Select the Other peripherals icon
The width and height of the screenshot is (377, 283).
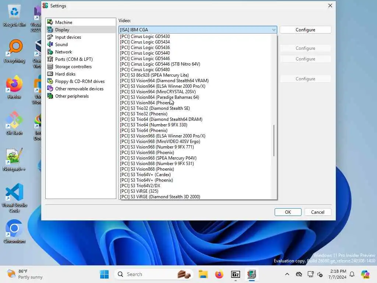[50, 96]
